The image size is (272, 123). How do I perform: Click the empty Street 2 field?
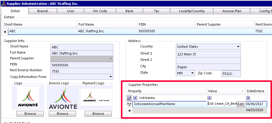208,61
